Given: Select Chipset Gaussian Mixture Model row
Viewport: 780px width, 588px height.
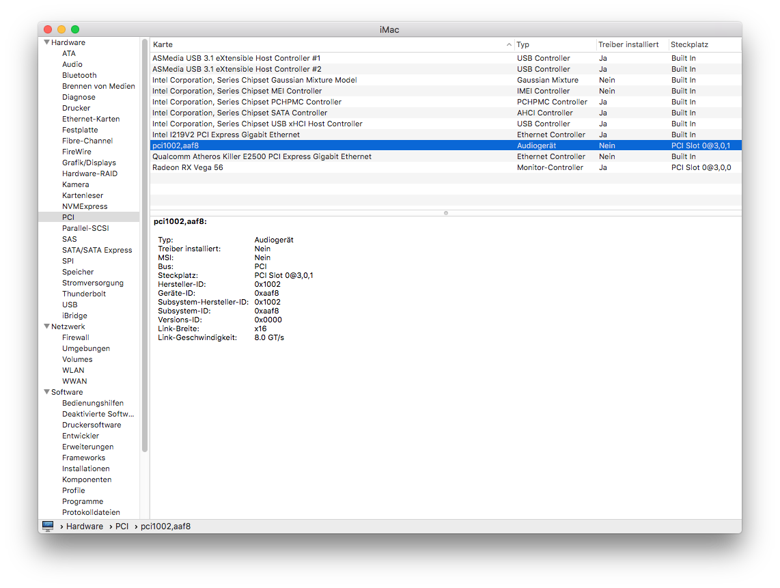Looking at the screenshot, I should point(446,80).
